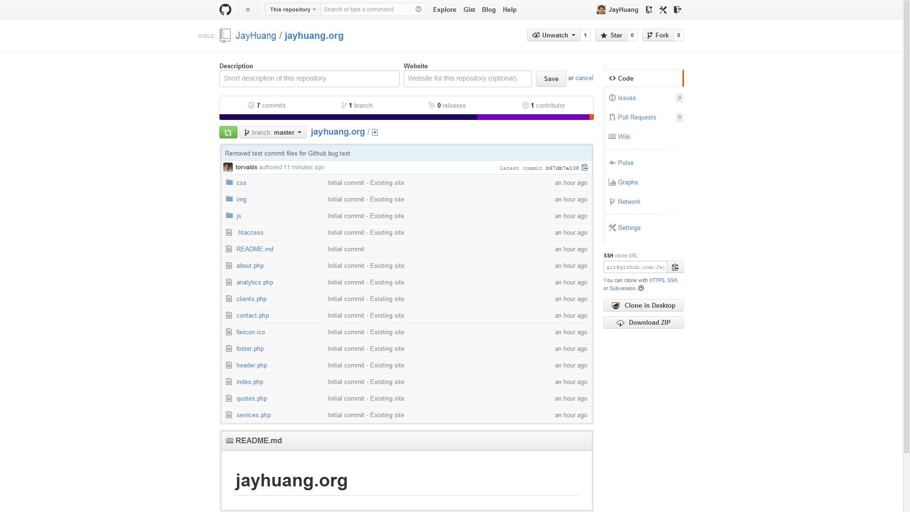Star the repository
This screenshot has width=910, height=512.
click(611, 35)
